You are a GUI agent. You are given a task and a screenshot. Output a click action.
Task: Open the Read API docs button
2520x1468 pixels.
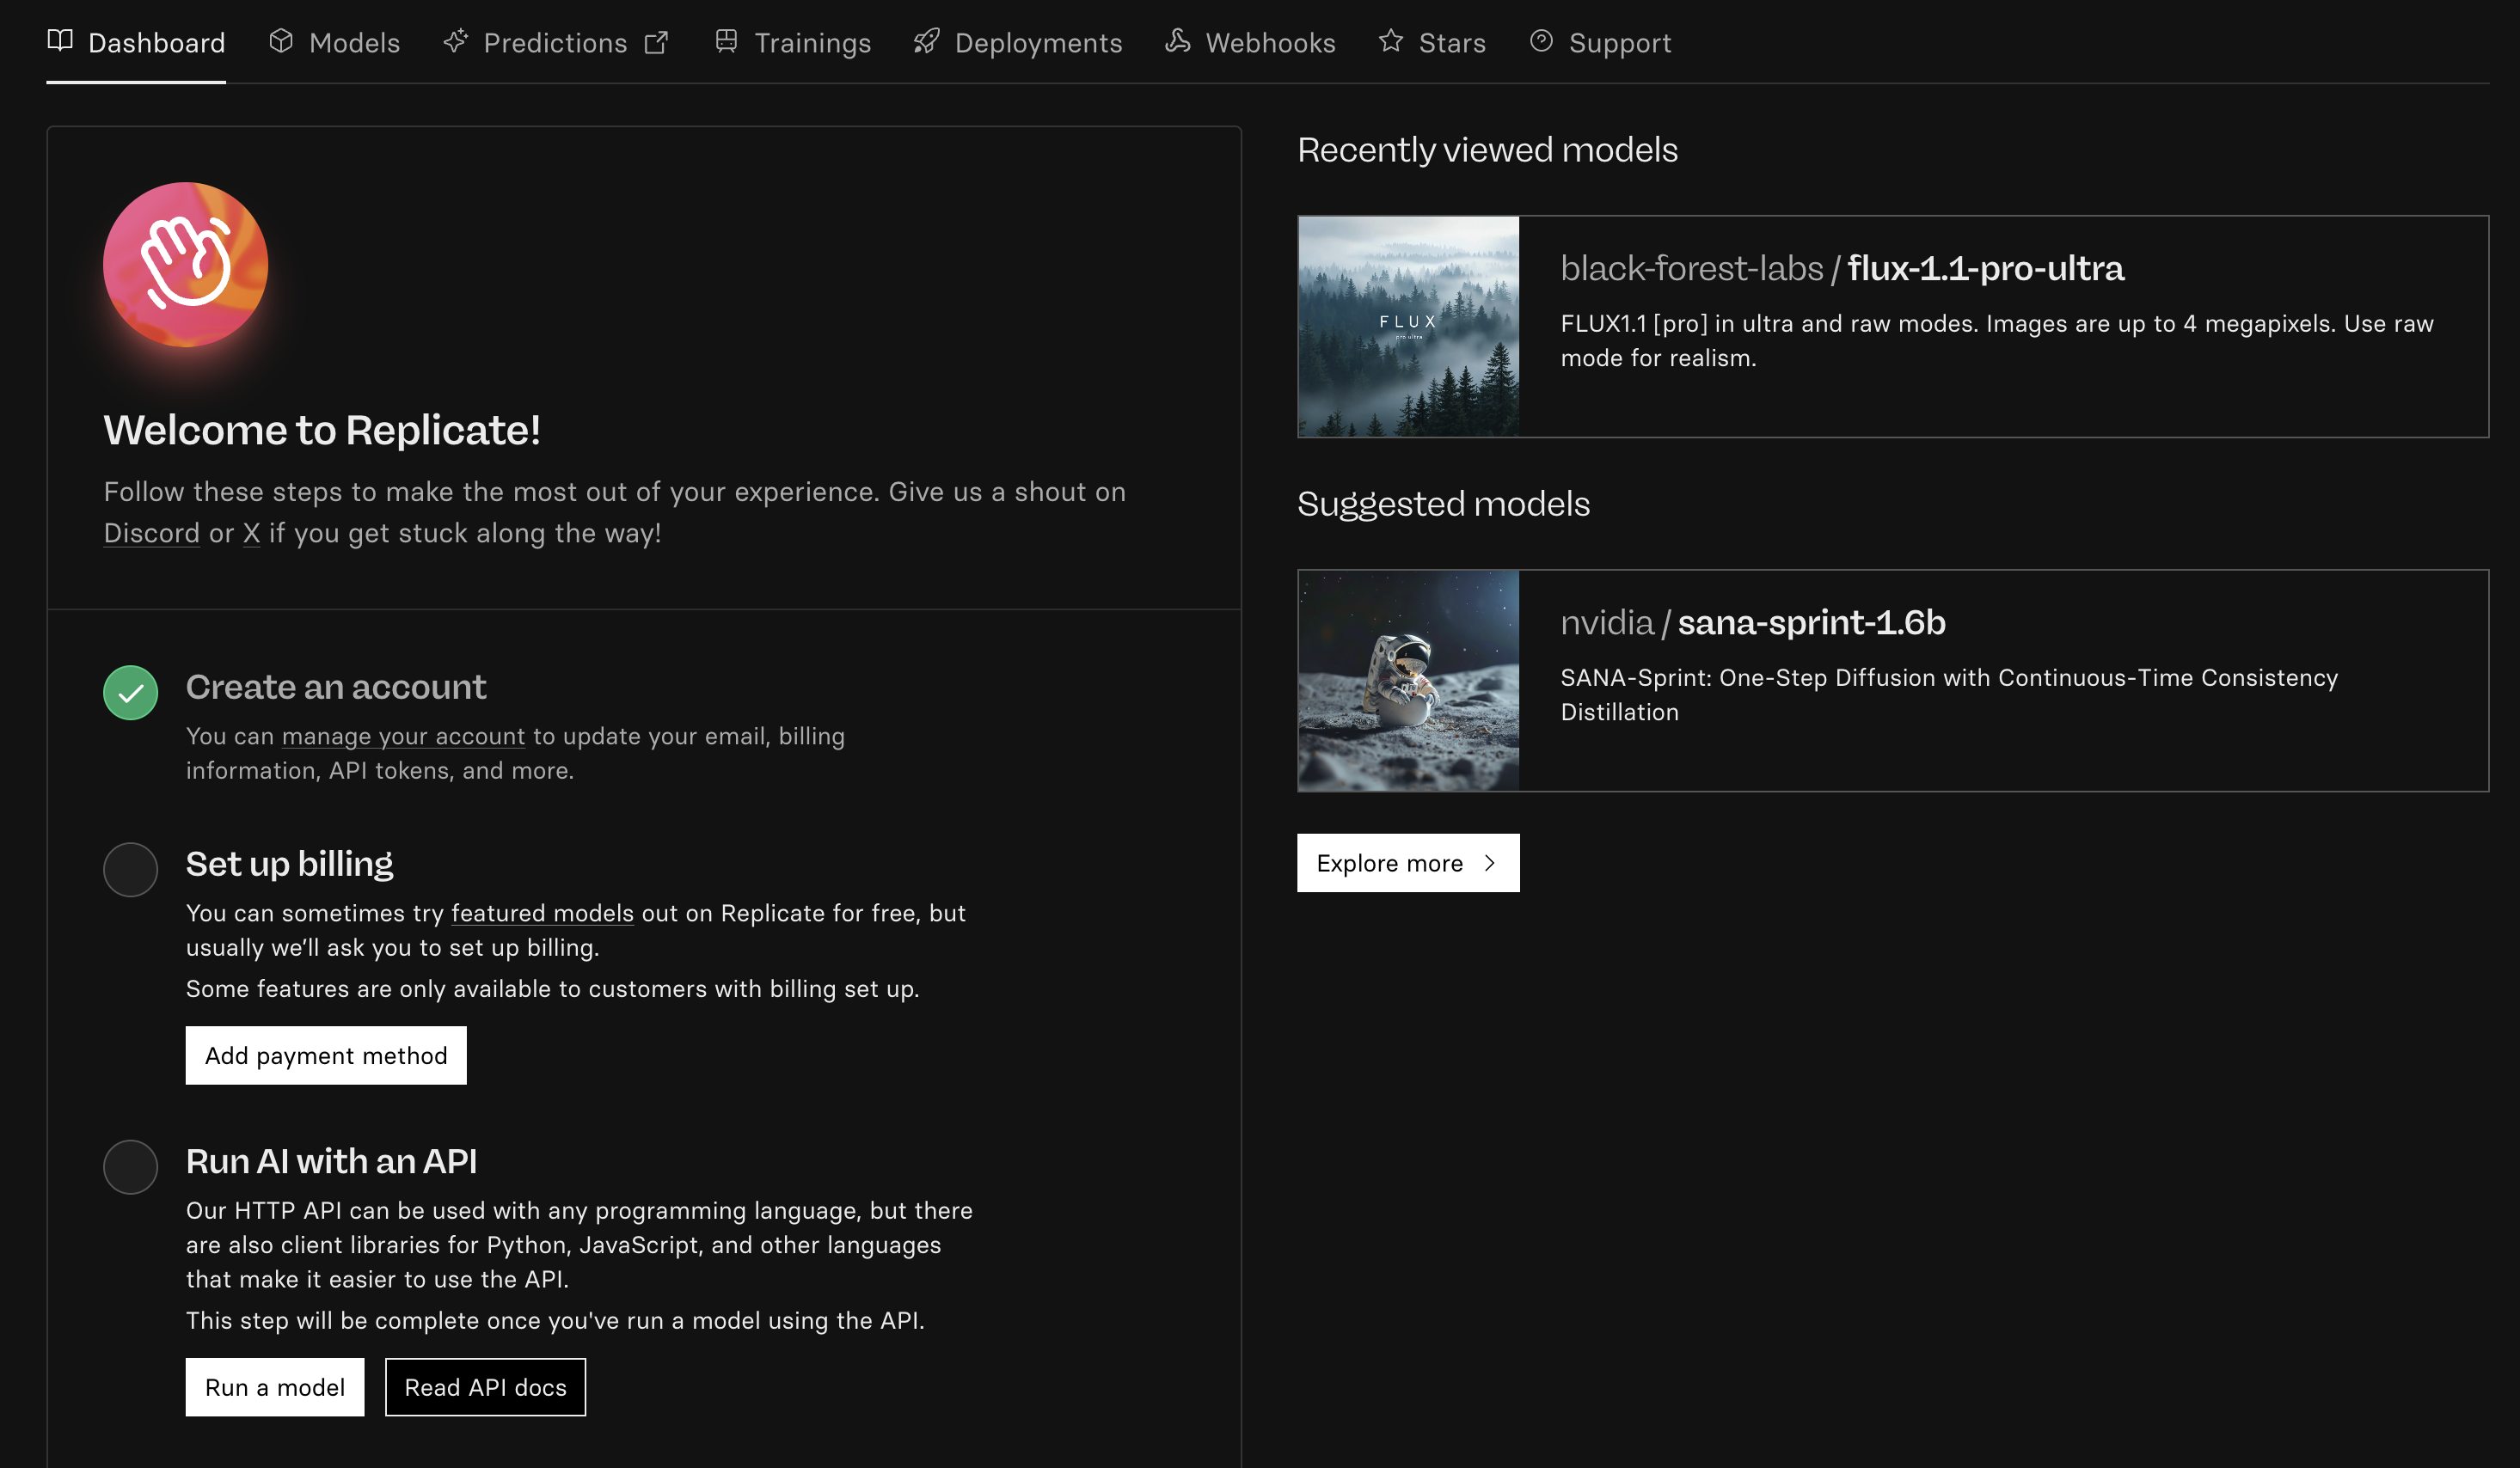(485, 1387)
